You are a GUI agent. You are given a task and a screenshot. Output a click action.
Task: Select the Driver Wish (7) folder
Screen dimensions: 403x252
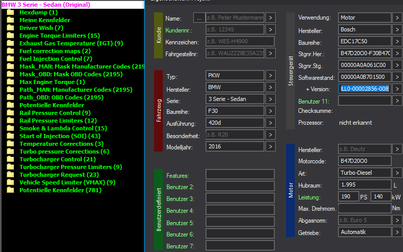coord(41,28)
